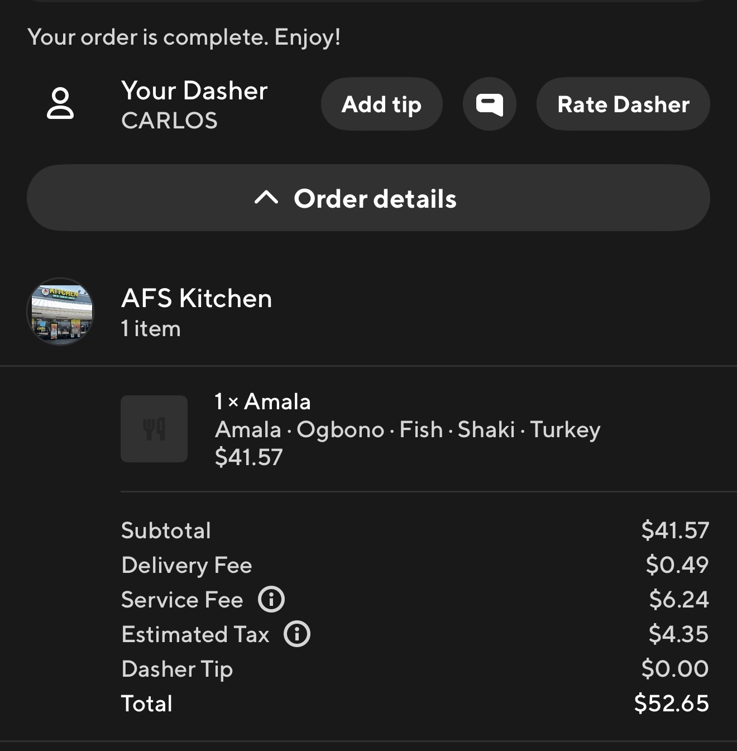The width and height of the screenshot is (737, 751).
Task: Show Estimated Tax info icon details
Action: click(x=297, y=634)
